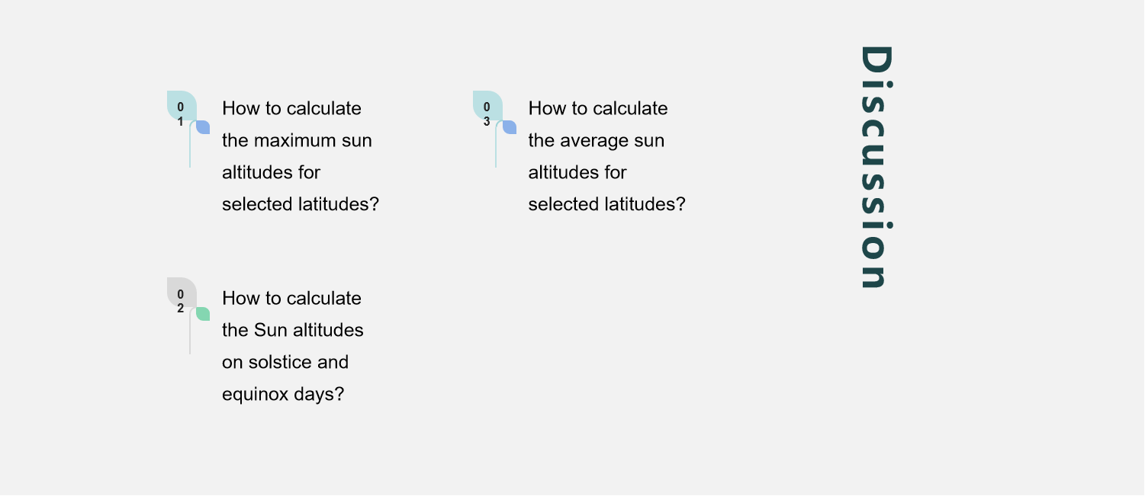Select the small blue leaf beside number 01

(x=203, y=127)
